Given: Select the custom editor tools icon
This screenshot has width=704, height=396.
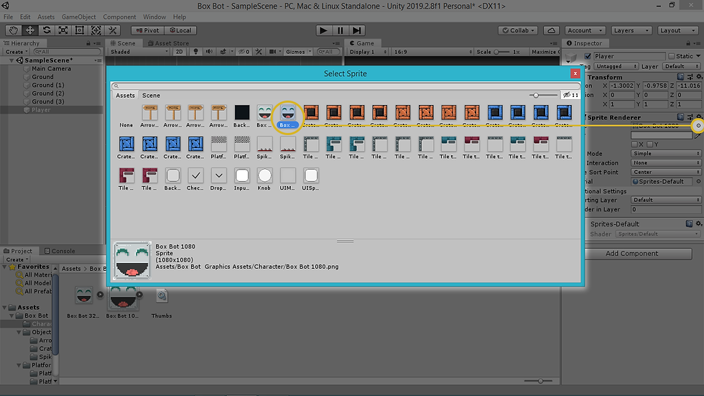Looking at the screenshot, I should point(113,30).
